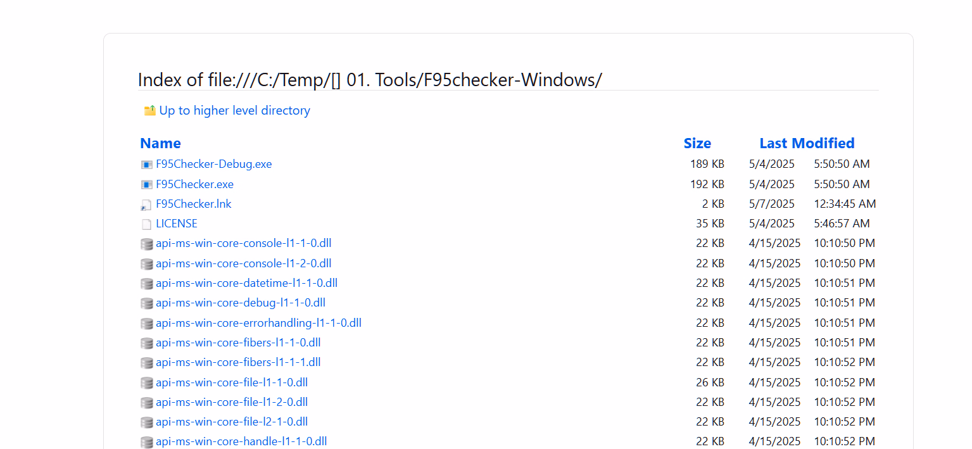Click the icon for api-ms-win-core-console-l1-2-0.dll
This screenshot has width=972, height=449.
coord(147,264)
